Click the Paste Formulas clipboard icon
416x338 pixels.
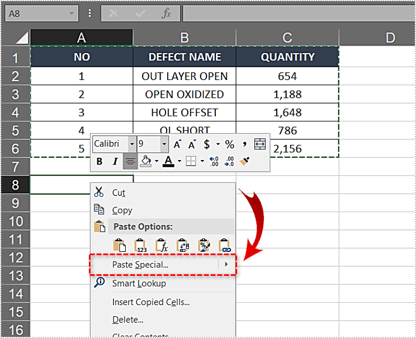point(161,245)
